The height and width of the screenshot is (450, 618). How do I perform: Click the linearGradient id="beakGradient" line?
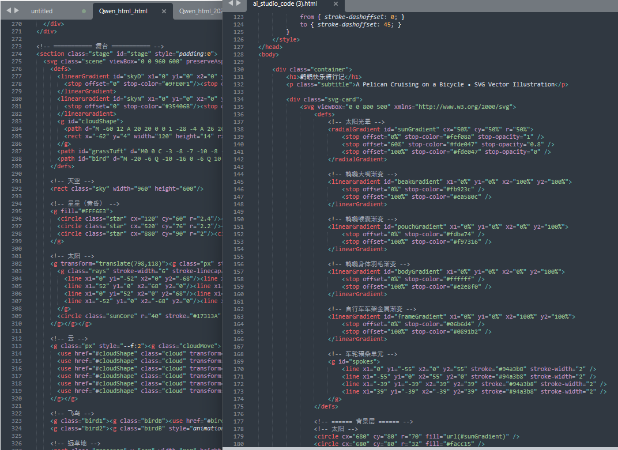[x=450, y=181]
